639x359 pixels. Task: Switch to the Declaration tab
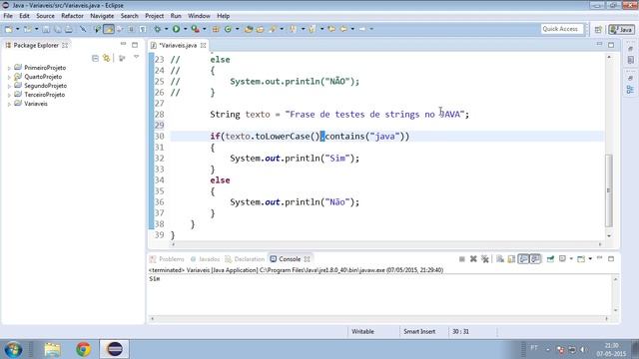click(x=245, y=259)
